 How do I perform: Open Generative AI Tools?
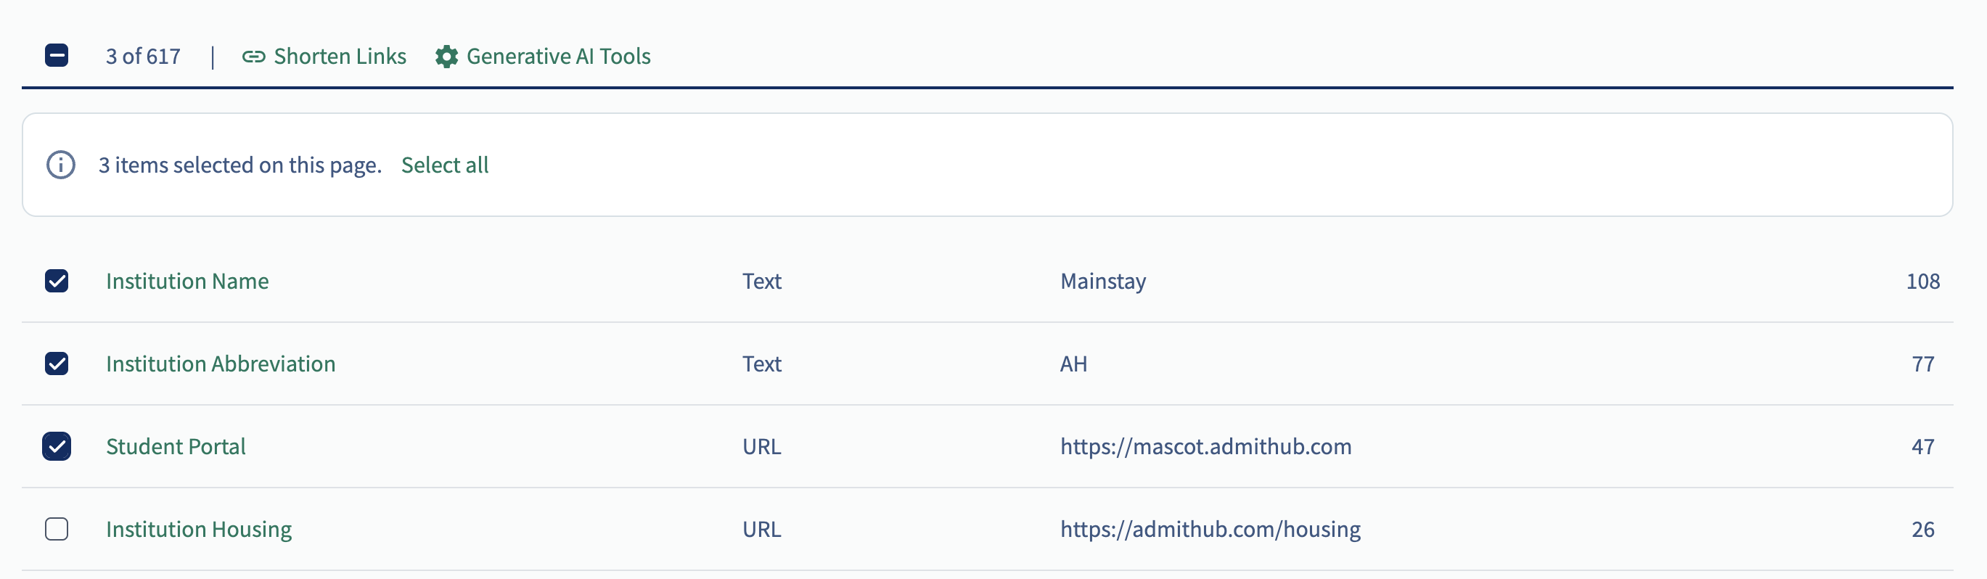pyautogui.click(x=543, y=57)
